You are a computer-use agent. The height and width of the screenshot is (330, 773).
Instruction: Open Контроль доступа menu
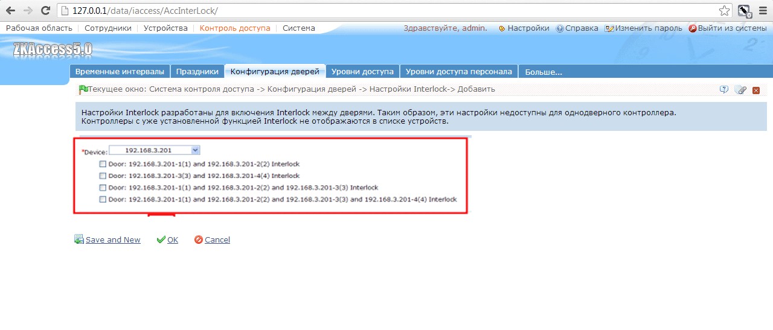coord(235,28)
